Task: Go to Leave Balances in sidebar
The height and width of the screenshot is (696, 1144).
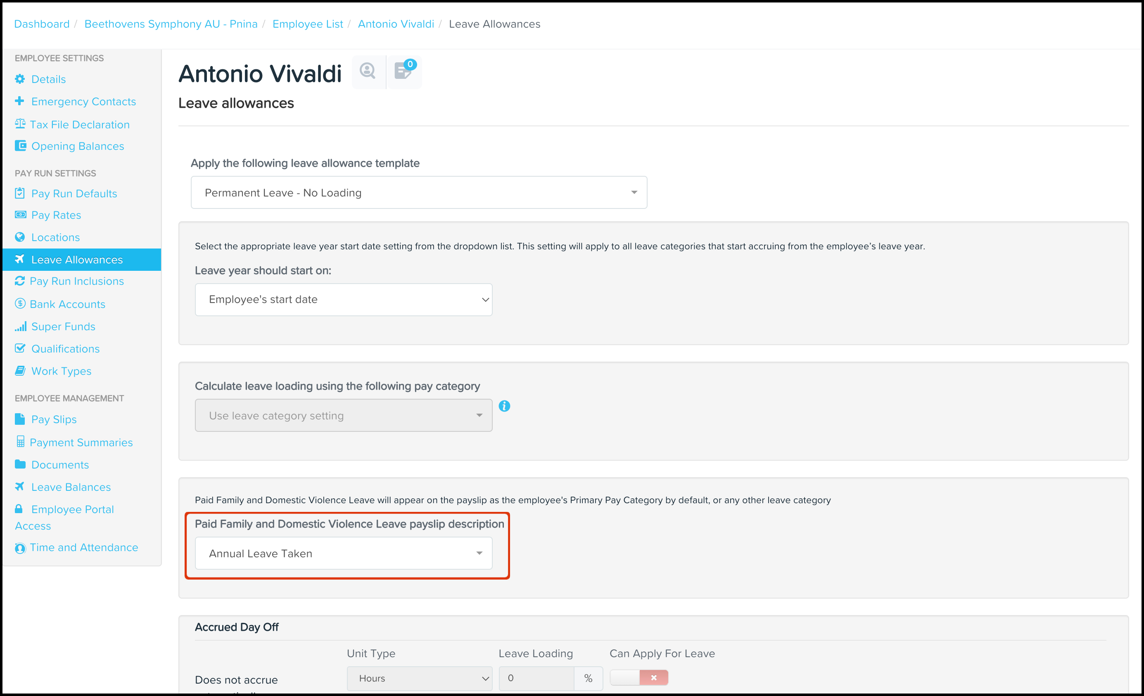Action: click(x=71, y=487)
